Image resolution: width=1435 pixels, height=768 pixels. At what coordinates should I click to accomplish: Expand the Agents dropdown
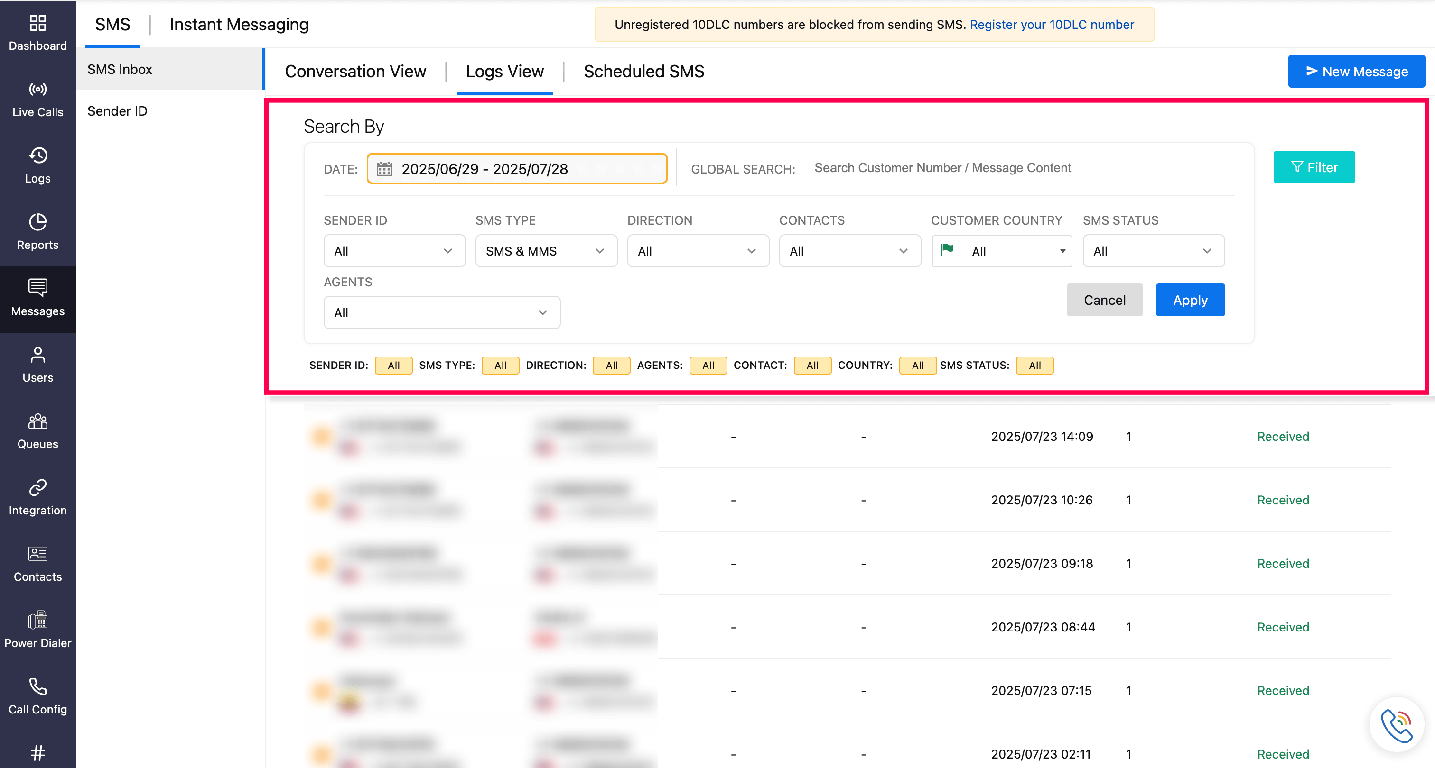[441, 313]
